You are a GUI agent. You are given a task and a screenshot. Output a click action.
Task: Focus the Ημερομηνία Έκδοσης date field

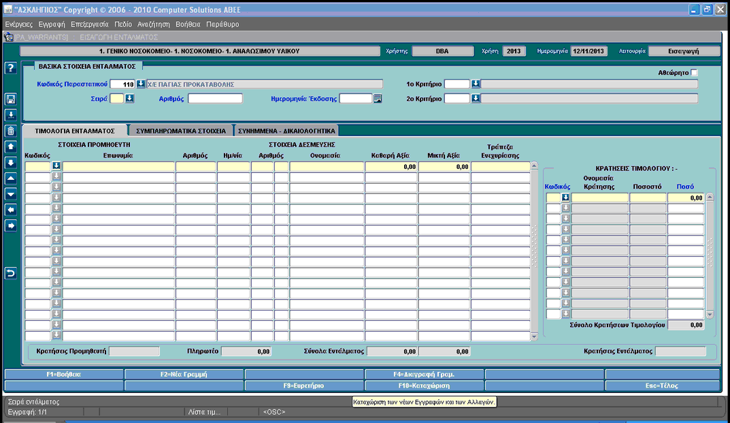coord(356,98)
